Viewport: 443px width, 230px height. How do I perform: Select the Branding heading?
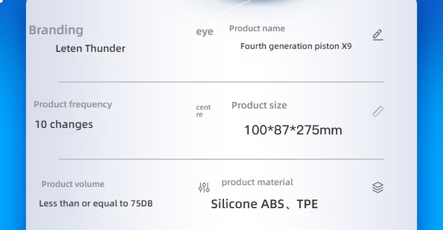[x=56, y=30]
